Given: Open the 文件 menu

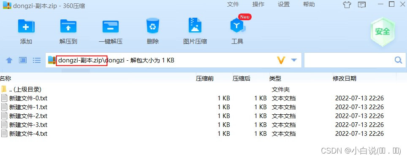Looking at the screenshot, I should click(x=233, y=4).
